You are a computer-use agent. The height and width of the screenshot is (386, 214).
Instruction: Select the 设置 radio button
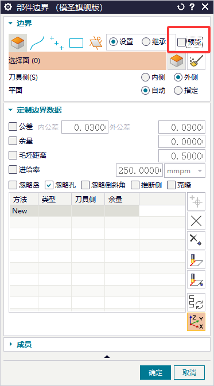tap(113, 42)
